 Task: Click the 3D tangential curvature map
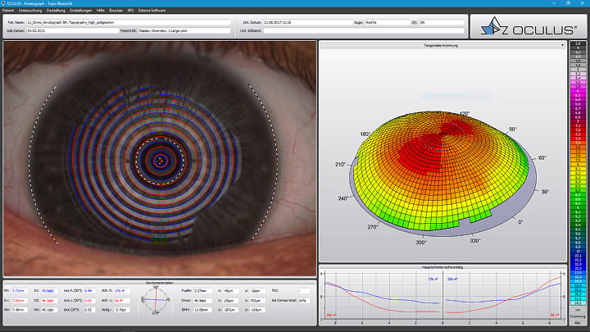pyautogui.click(x=441, y=164)
